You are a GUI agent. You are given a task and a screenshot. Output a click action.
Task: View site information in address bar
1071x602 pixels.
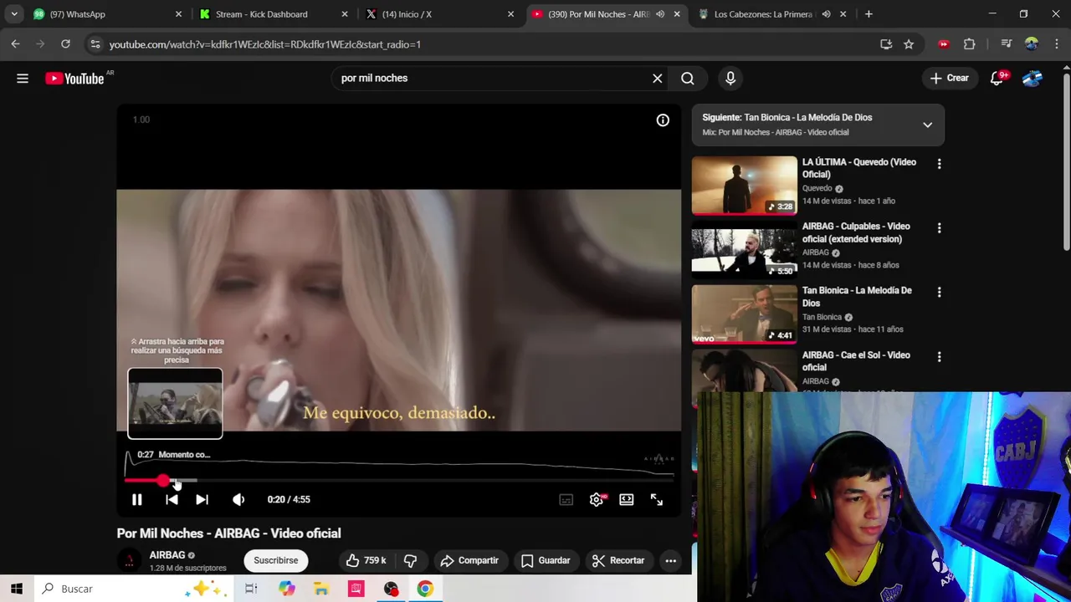click(x=95, y=44)
